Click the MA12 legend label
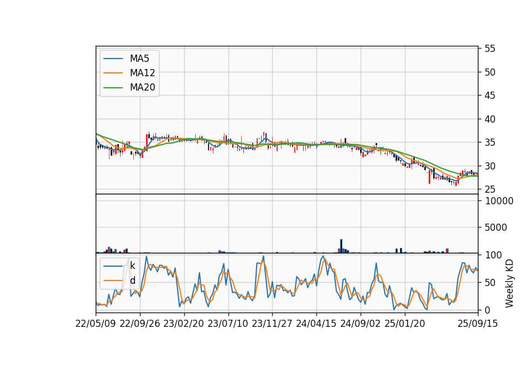The image size is (531, 381). click(142, 73)
